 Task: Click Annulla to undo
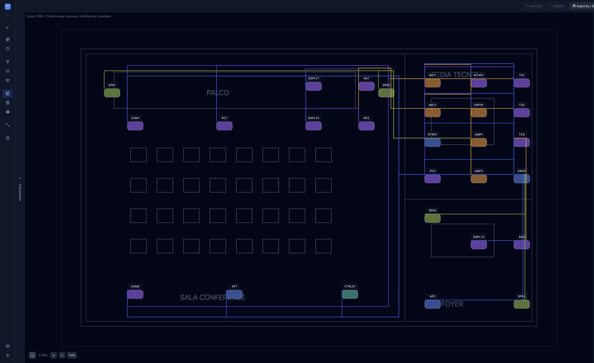pyautogui.click(x=533, y=6)
